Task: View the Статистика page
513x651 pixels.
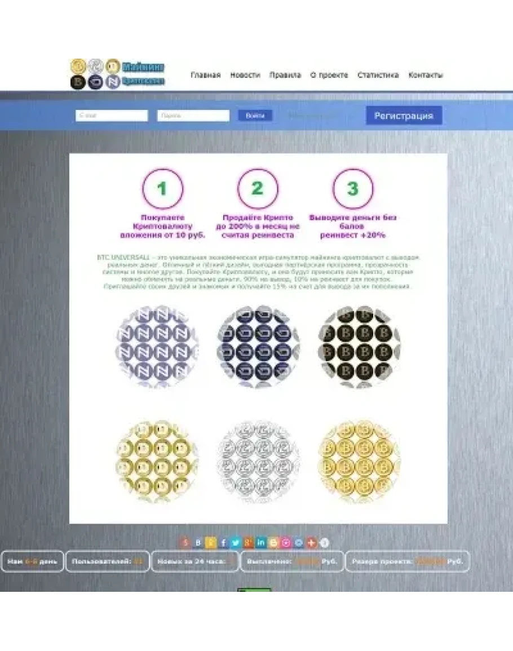Action: click(x=378, y=75)
